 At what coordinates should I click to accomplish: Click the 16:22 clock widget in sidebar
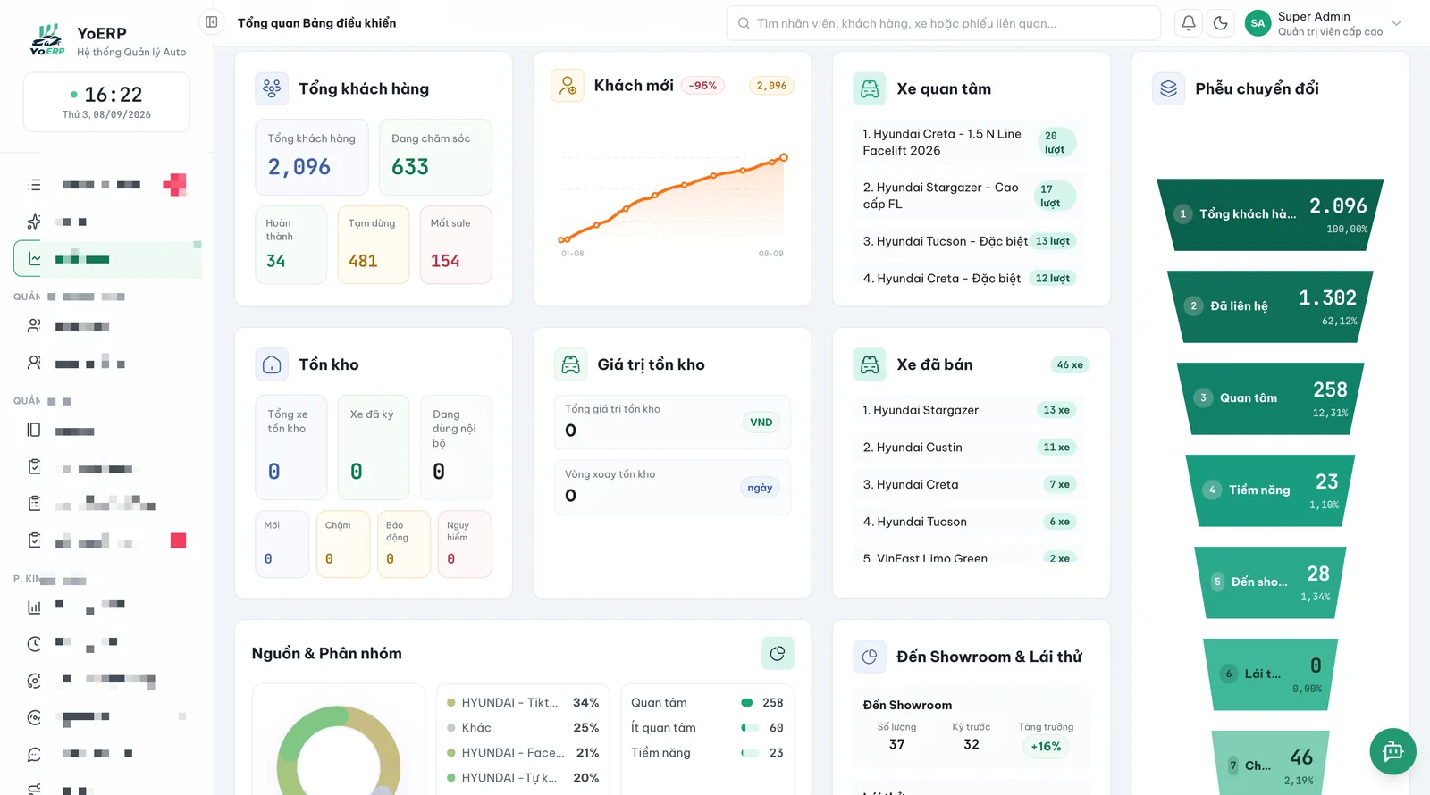[106, 103]
